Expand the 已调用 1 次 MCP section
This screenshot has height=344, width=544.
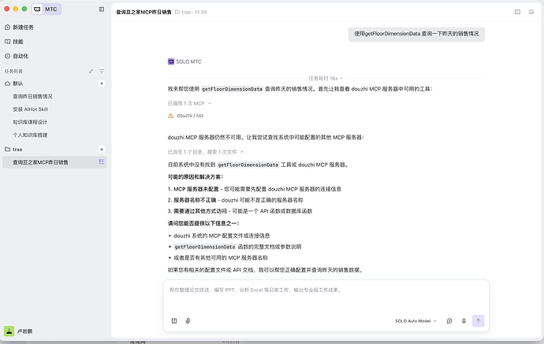point(189,103)
